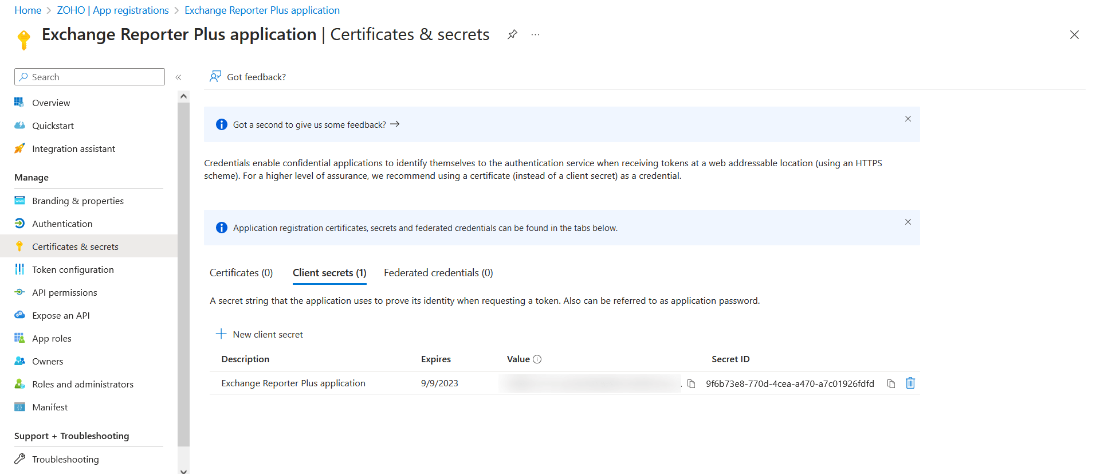Open API permissions
The height and width of the screenshot is (474, 1100).
point(65,292)
